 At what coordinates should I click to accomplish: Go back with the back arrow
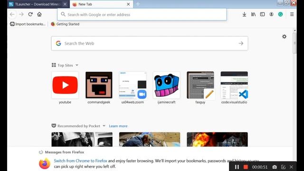click(12, 14)
